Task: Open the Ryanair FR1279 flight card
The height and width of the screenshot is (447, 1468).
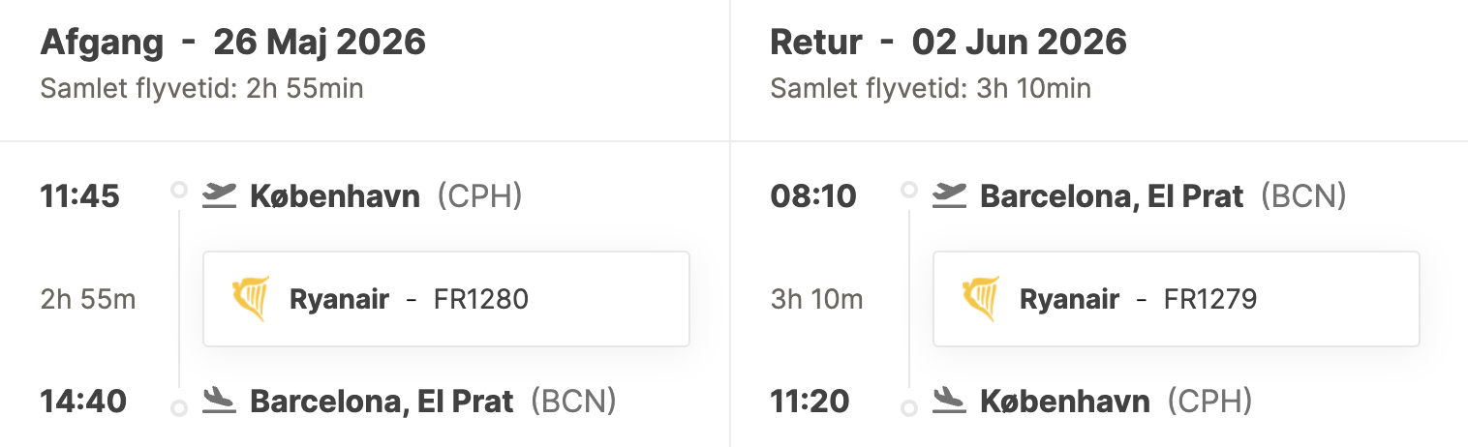Action: [x=1176, y=299]
